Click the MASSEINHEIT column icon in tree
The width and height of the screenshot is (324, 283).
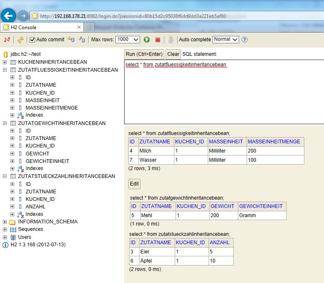pos(20,100)
